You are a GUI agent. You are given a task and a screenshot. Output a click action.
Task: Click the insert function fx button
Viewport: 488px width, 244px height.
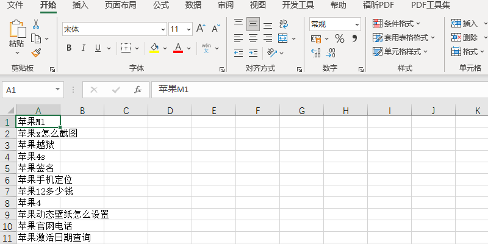tap(138, 90)
